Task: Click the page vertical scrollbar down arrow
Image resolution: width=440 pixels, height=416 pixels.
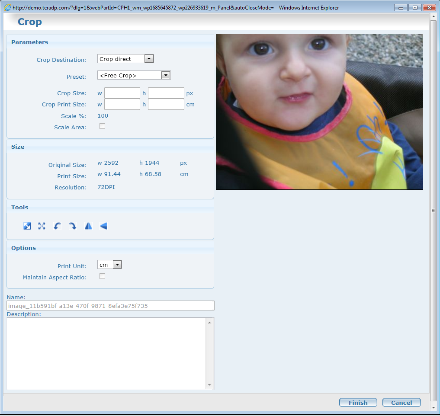Action: click(x=433, y=408)
